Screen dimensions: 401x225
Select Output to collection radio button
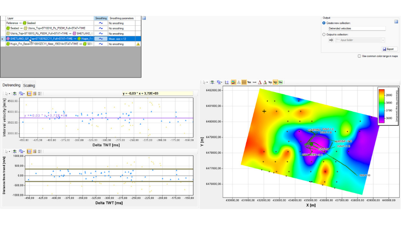(x=324, y=35)
